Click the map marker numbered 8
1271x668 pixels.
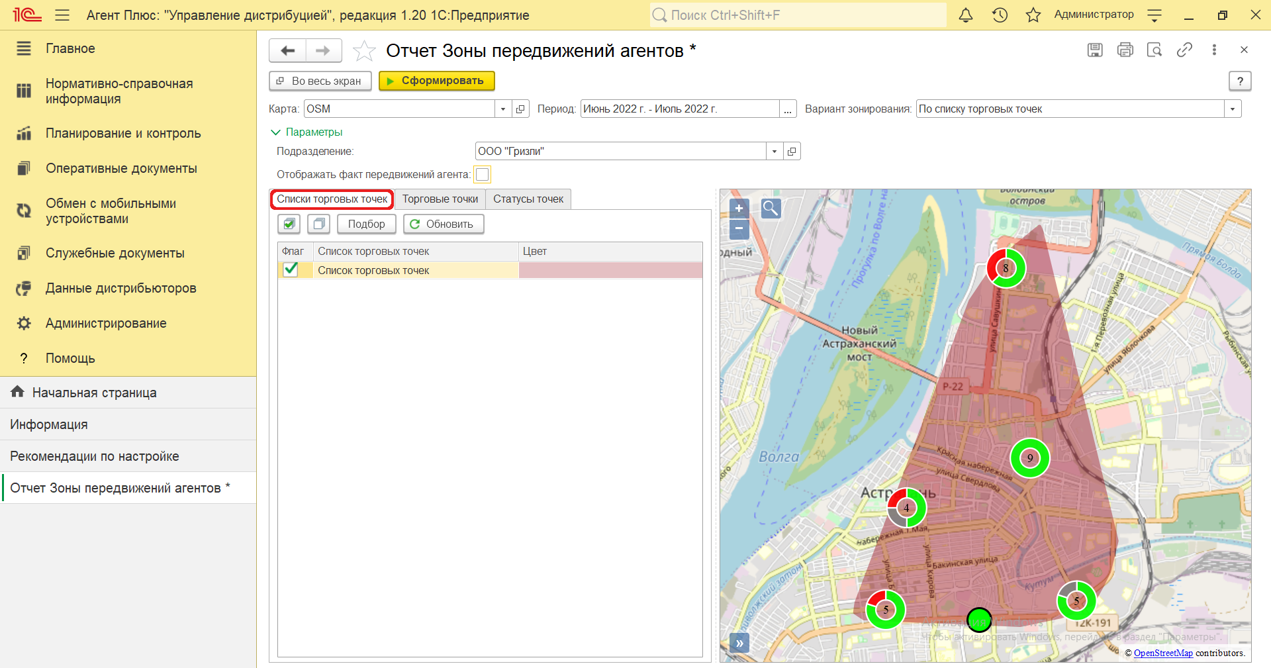1006,268
